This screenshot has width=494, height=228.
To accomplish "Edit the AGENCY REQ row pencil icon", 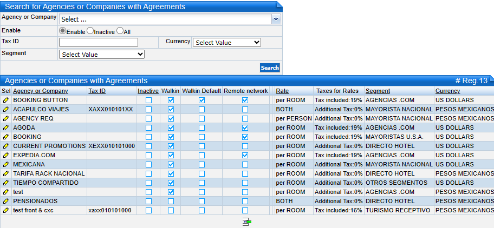I will [5, 118].
